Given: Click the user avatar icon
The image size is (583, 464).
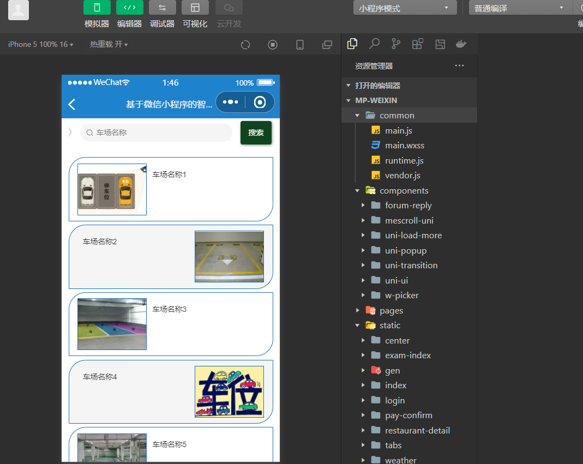Looking at the screenshot, I should click(x=19, y=10).
